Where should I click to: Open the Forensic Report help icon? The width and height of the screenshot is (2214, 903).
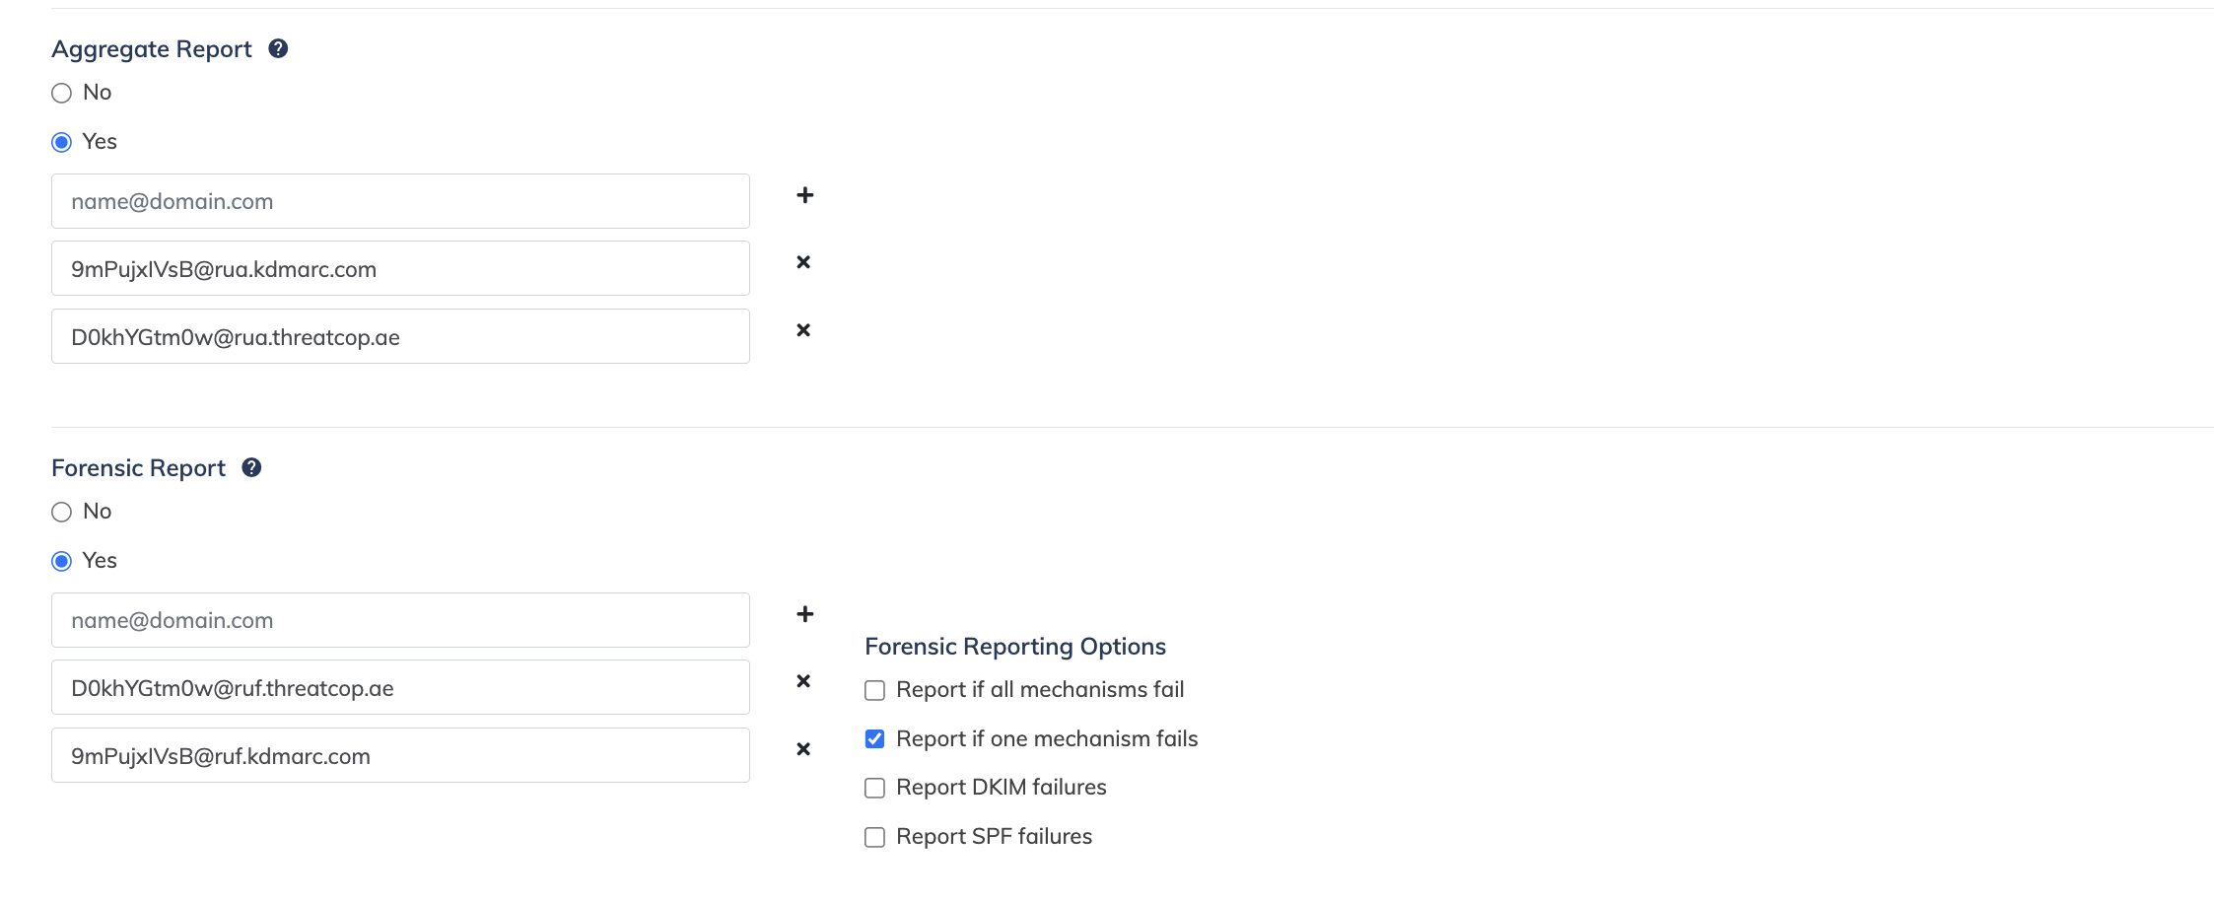251,467
